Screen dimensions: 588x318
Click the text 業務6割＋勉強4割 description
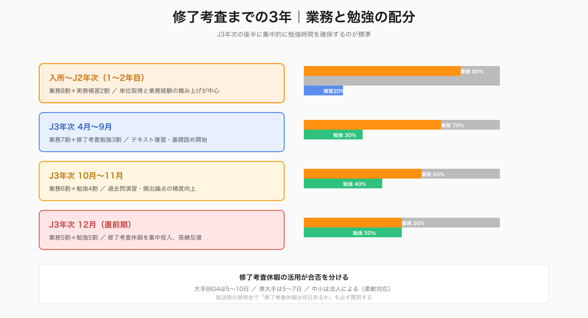[122, 188]
